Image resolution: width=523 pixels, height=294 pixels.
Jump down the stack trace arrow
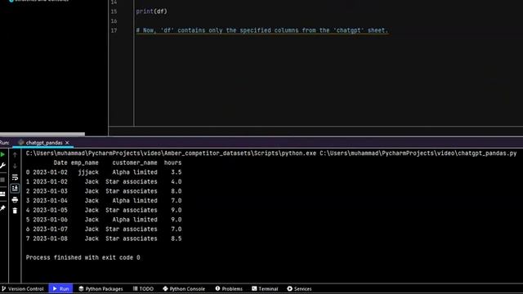point(15,166)
